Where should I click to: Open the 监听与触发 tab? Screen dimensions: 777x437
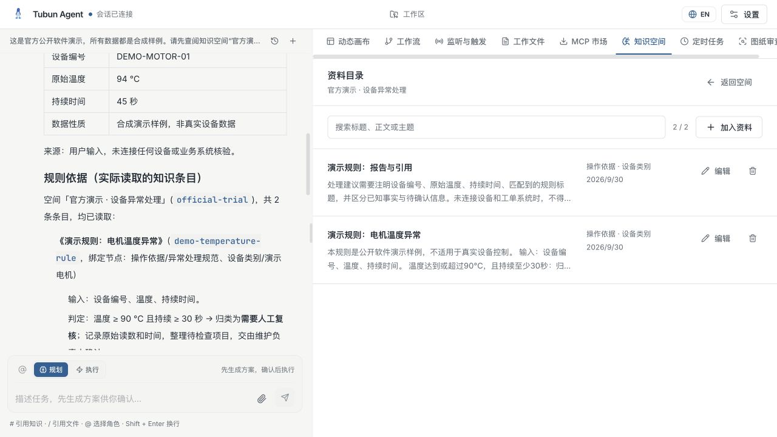461,41
